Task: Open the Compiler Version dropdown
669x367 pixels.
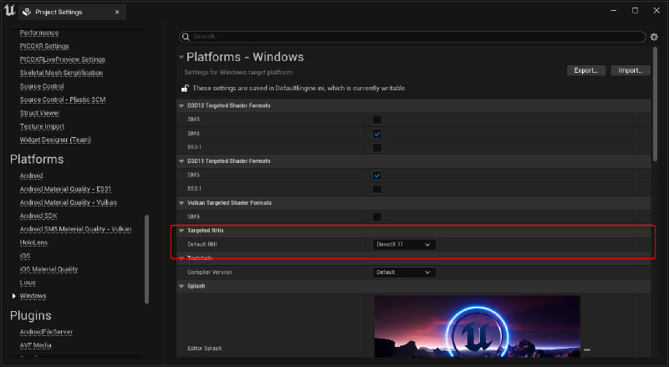Action: tap(404, 273)
